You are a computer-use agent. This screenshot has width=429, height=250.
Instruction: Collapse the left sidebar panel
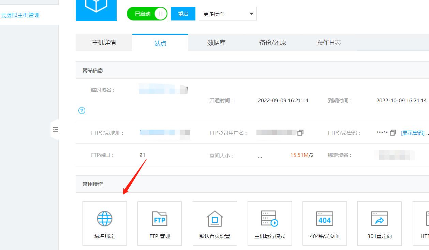56,130
